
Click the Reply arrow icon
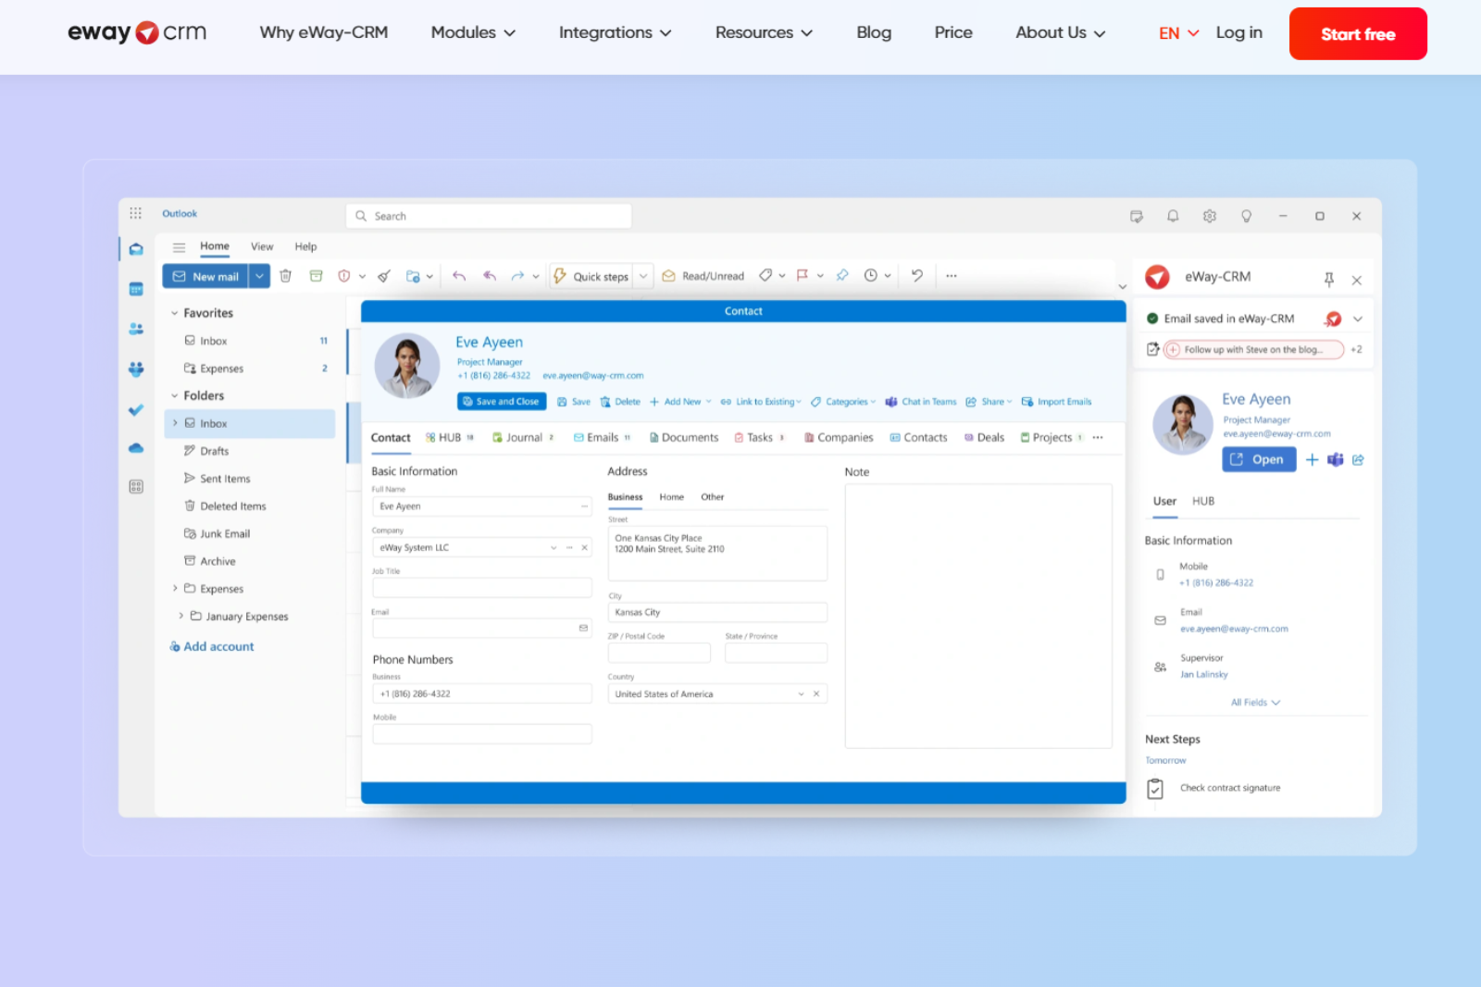[x=459, y=276]
